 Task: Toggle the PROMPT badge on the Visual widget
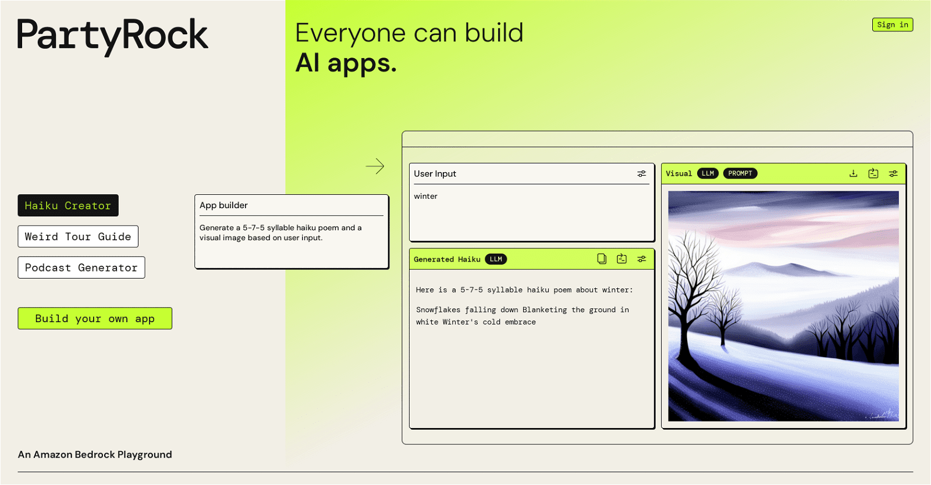[x=740, y=173]
